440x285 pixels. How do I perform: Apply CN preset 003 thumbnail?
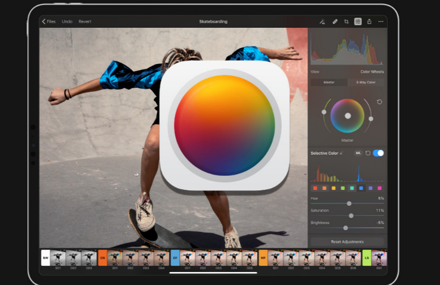[x=146, y=258]
